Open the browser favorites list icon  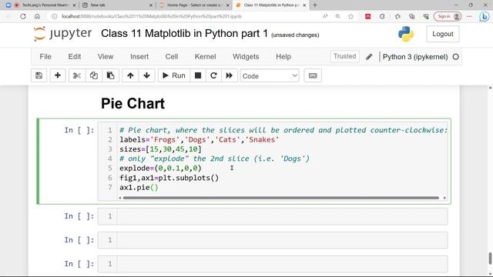tap(397, 16)
